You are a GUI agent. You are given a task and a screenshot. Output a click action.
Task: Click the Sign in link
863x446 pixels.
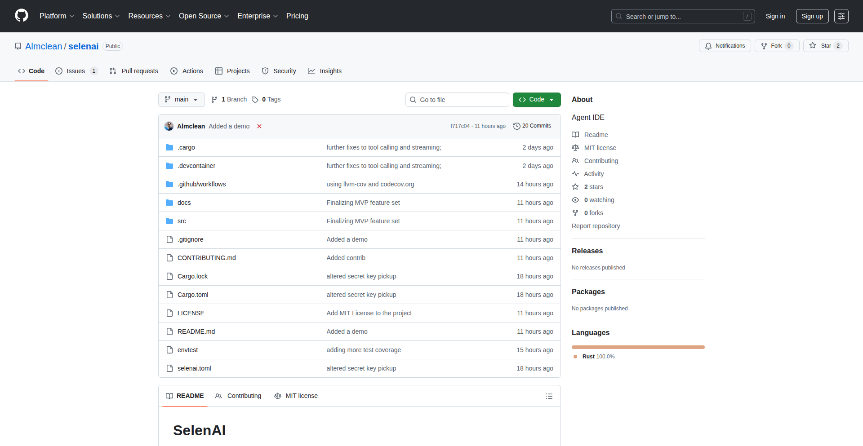[775, 16]
